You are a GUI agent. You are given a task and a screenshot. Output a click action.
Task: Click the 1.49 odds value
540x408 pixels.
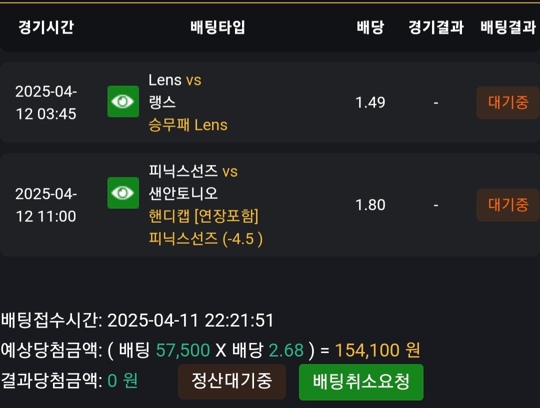[x=370, y=103]
